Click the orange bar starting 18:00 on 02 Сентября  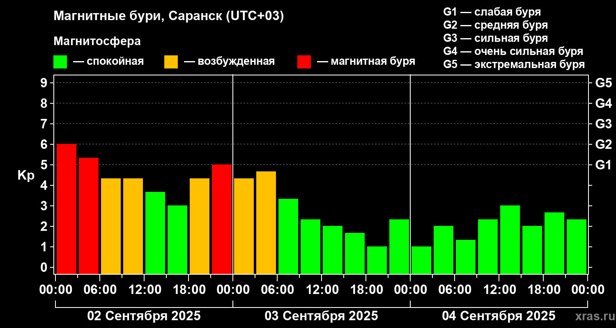tap(200, 226)
